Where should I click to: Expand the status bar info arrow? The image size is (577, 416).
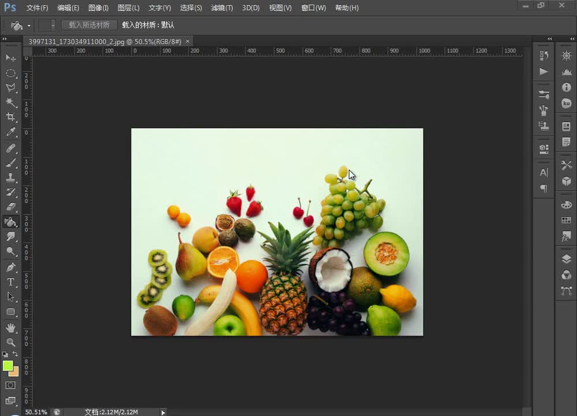[163, 412]
